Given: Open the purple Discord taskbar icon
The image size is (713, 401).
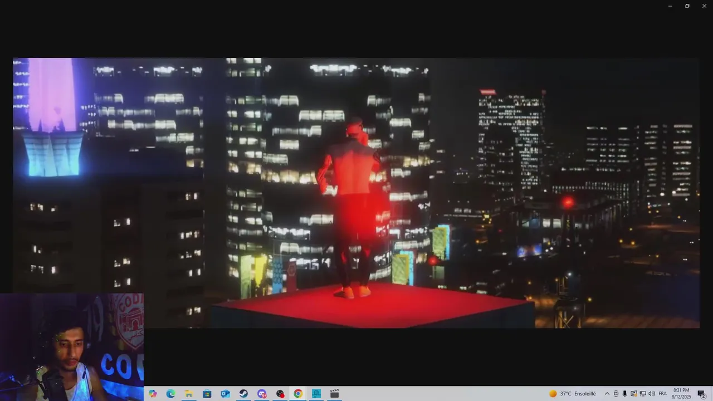Looking at the screenshot, I should [x=262, y=394].
